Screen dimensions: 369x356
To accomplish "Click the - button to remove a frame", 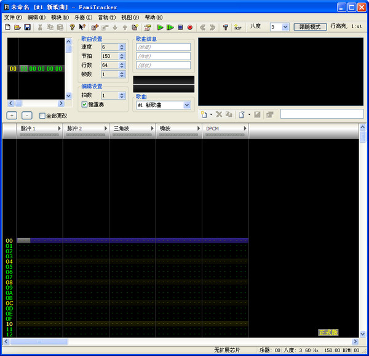I will tap(26, 116).
